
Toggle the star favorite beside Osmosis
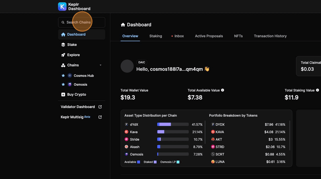[x=63, y=85]
